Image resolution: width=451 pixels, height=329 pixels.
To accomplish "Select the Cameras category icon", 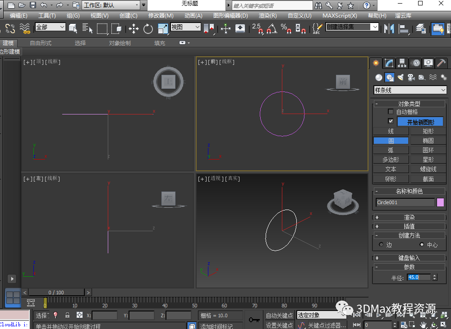I will pyautogui.click(x=411, y=78).
